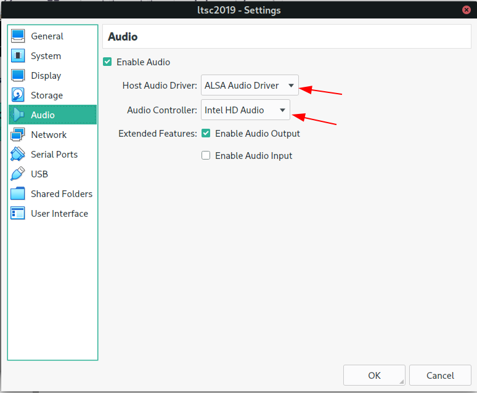This screenshot has width=477, height=393.
Task: Open the General settings page
Action: [52, 36]
